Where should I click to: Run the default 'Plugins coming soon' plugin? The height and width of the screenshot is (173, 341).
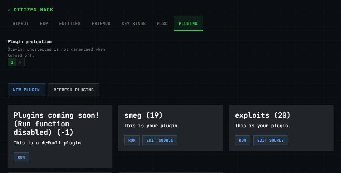click(21, 157)
